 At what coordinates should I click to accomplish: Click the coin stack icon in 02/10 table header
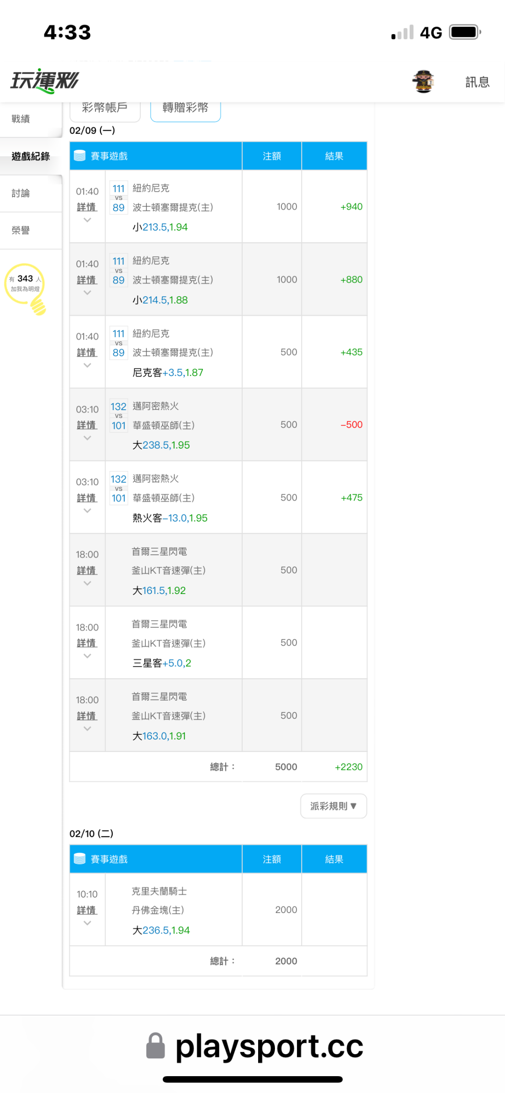(x=80, y=859)
